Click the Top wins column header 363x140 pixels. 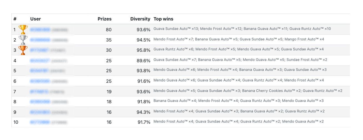tap(163, 19)
